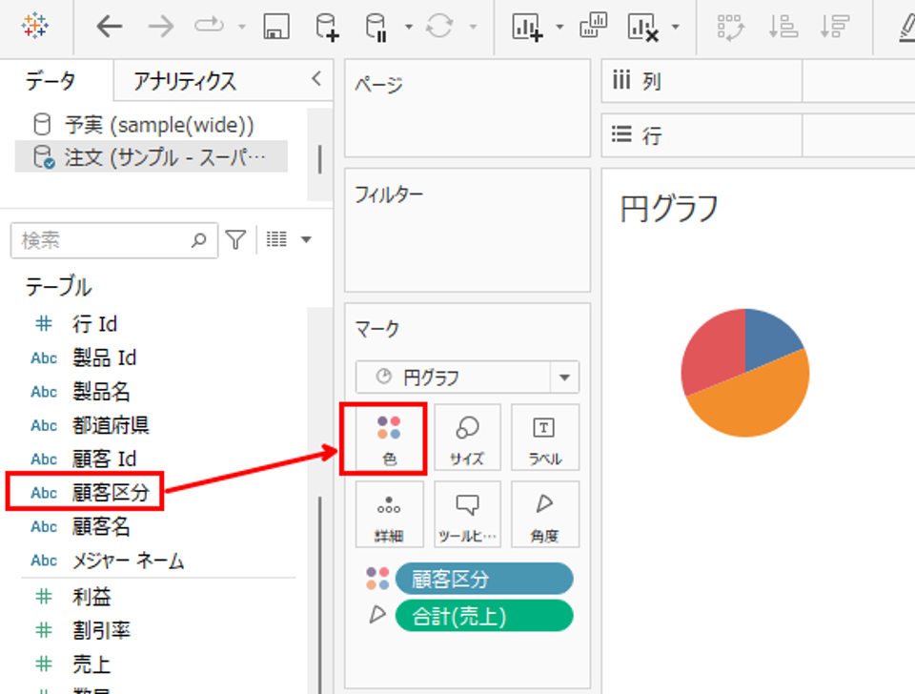Select the 利益 measure

click(91, 597)
